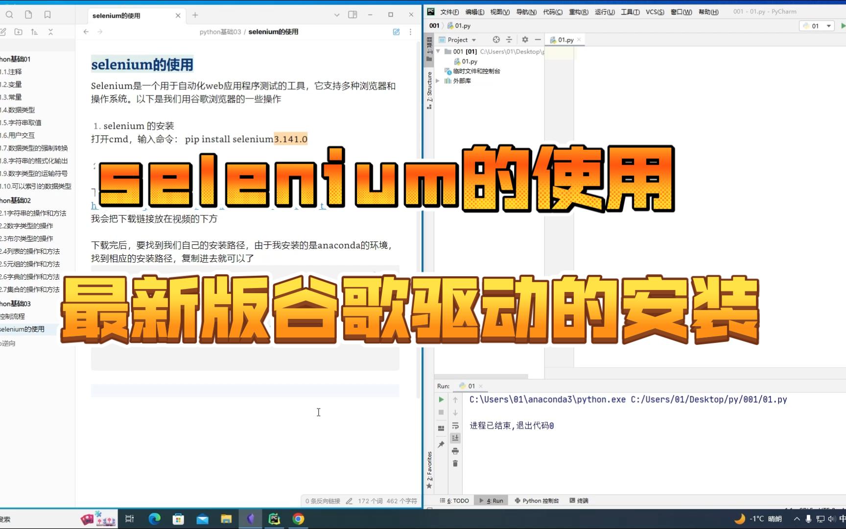This screenshot has height=529, width=846.
Task: Open the 编辑(E) menu
Action: pyautogui.click(x=474, y=12)
